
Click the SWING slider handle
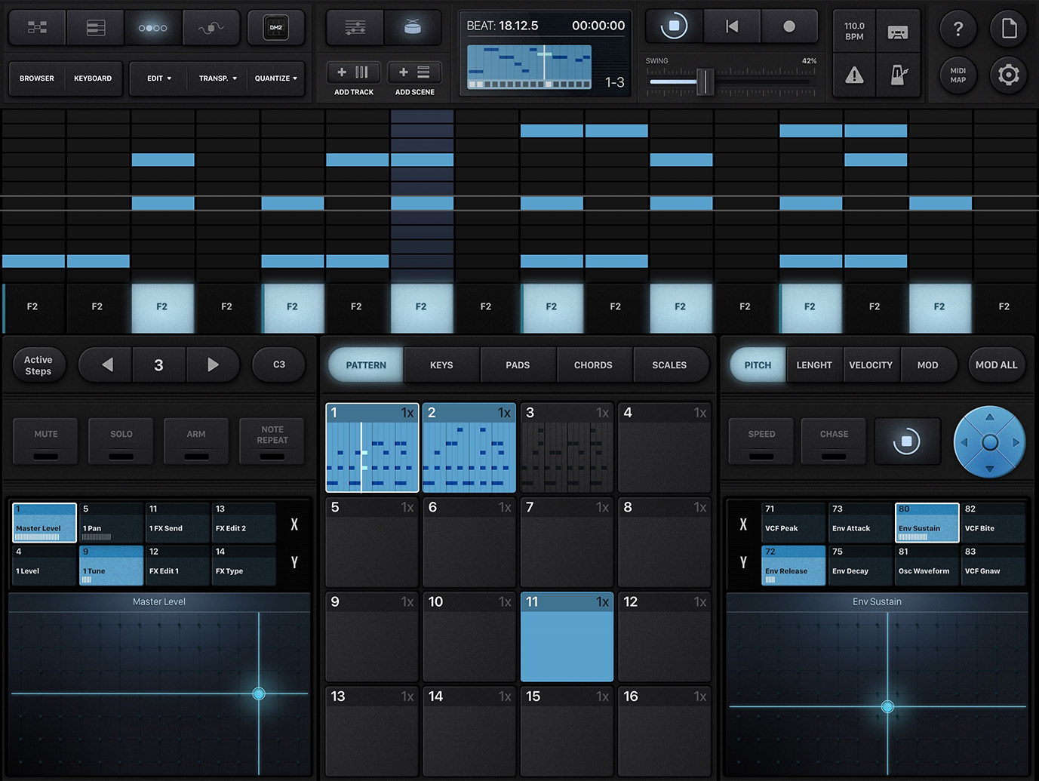[x=705, y=81]
